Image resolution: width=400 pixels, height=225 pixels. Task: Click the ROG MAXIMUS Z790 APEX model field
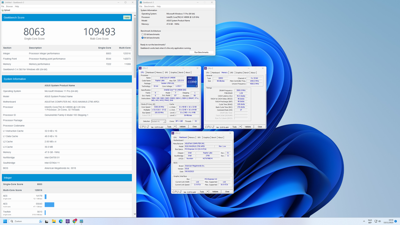[x=199, y=146]
